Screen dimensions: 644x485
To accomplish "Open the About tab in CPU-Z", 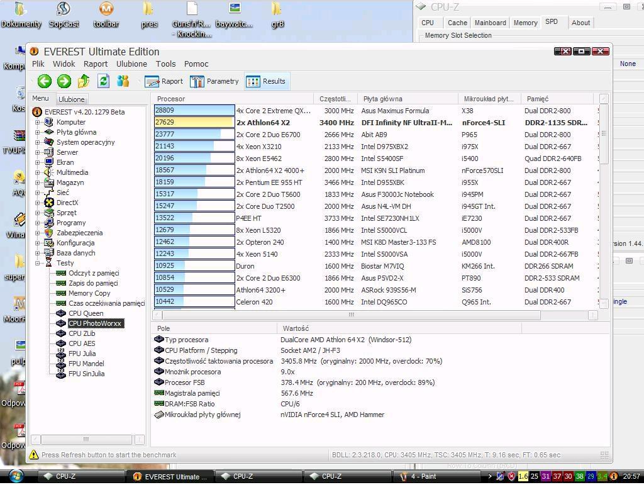I will (x=580, y=23).
